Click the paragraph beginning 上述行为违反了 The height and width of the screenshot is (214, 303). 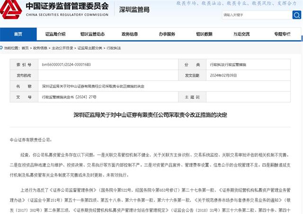click(x=150, y=200)
